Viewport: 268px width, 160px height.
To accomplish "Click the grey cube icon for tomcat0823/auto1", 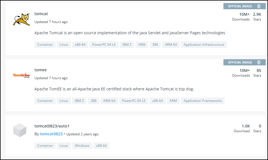I will tap(20, 130).
